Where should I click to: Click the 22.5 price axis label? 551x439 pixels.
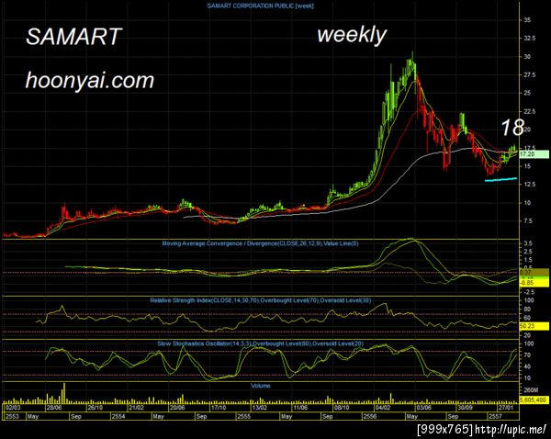tap(530, 111)
